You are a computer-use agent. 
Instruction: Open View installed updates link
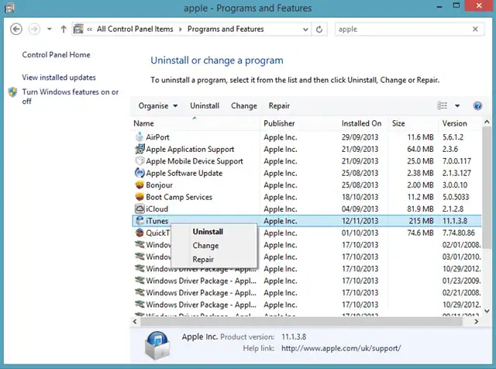coord(59,78)
